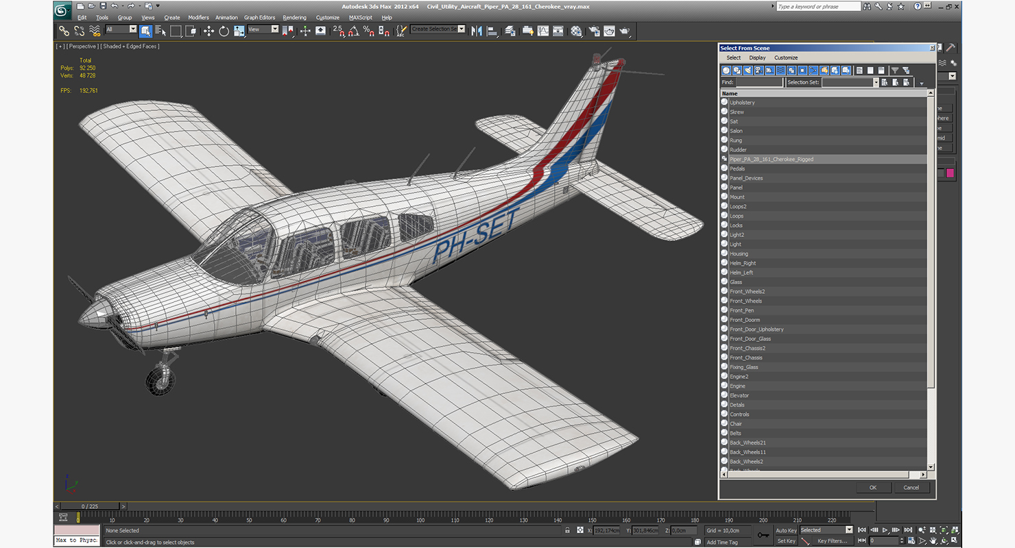Select the Select and Link tool

tap(64, 31)
